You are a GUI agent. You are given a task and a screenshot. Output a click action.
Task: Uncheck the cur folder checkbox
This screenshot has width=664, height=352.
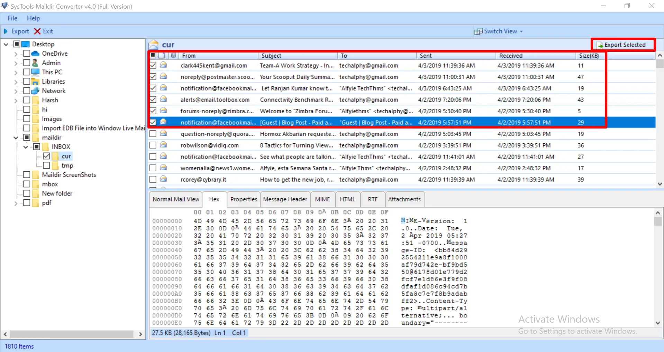[x=46, y=156]
